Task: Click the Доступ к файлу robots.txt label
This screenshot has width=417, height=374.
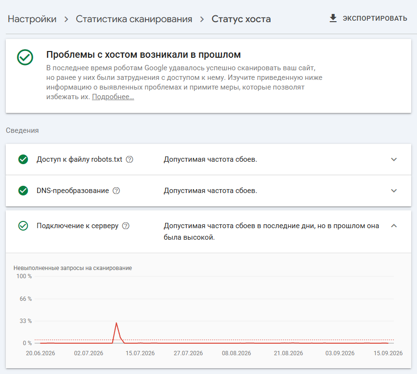Action: [x=79, y=159]
